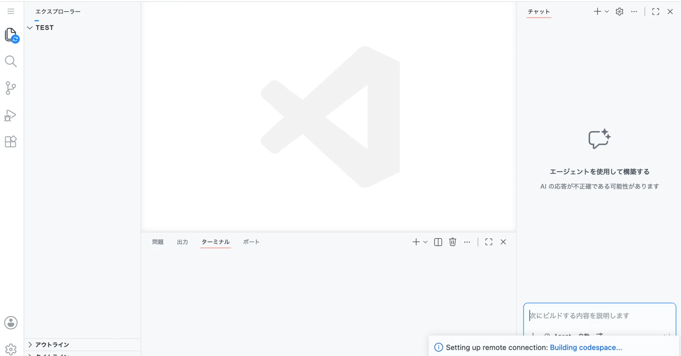This screenshot has width=681, height=356.
Task: Click the info icon in notification
Action: [439, 347]
